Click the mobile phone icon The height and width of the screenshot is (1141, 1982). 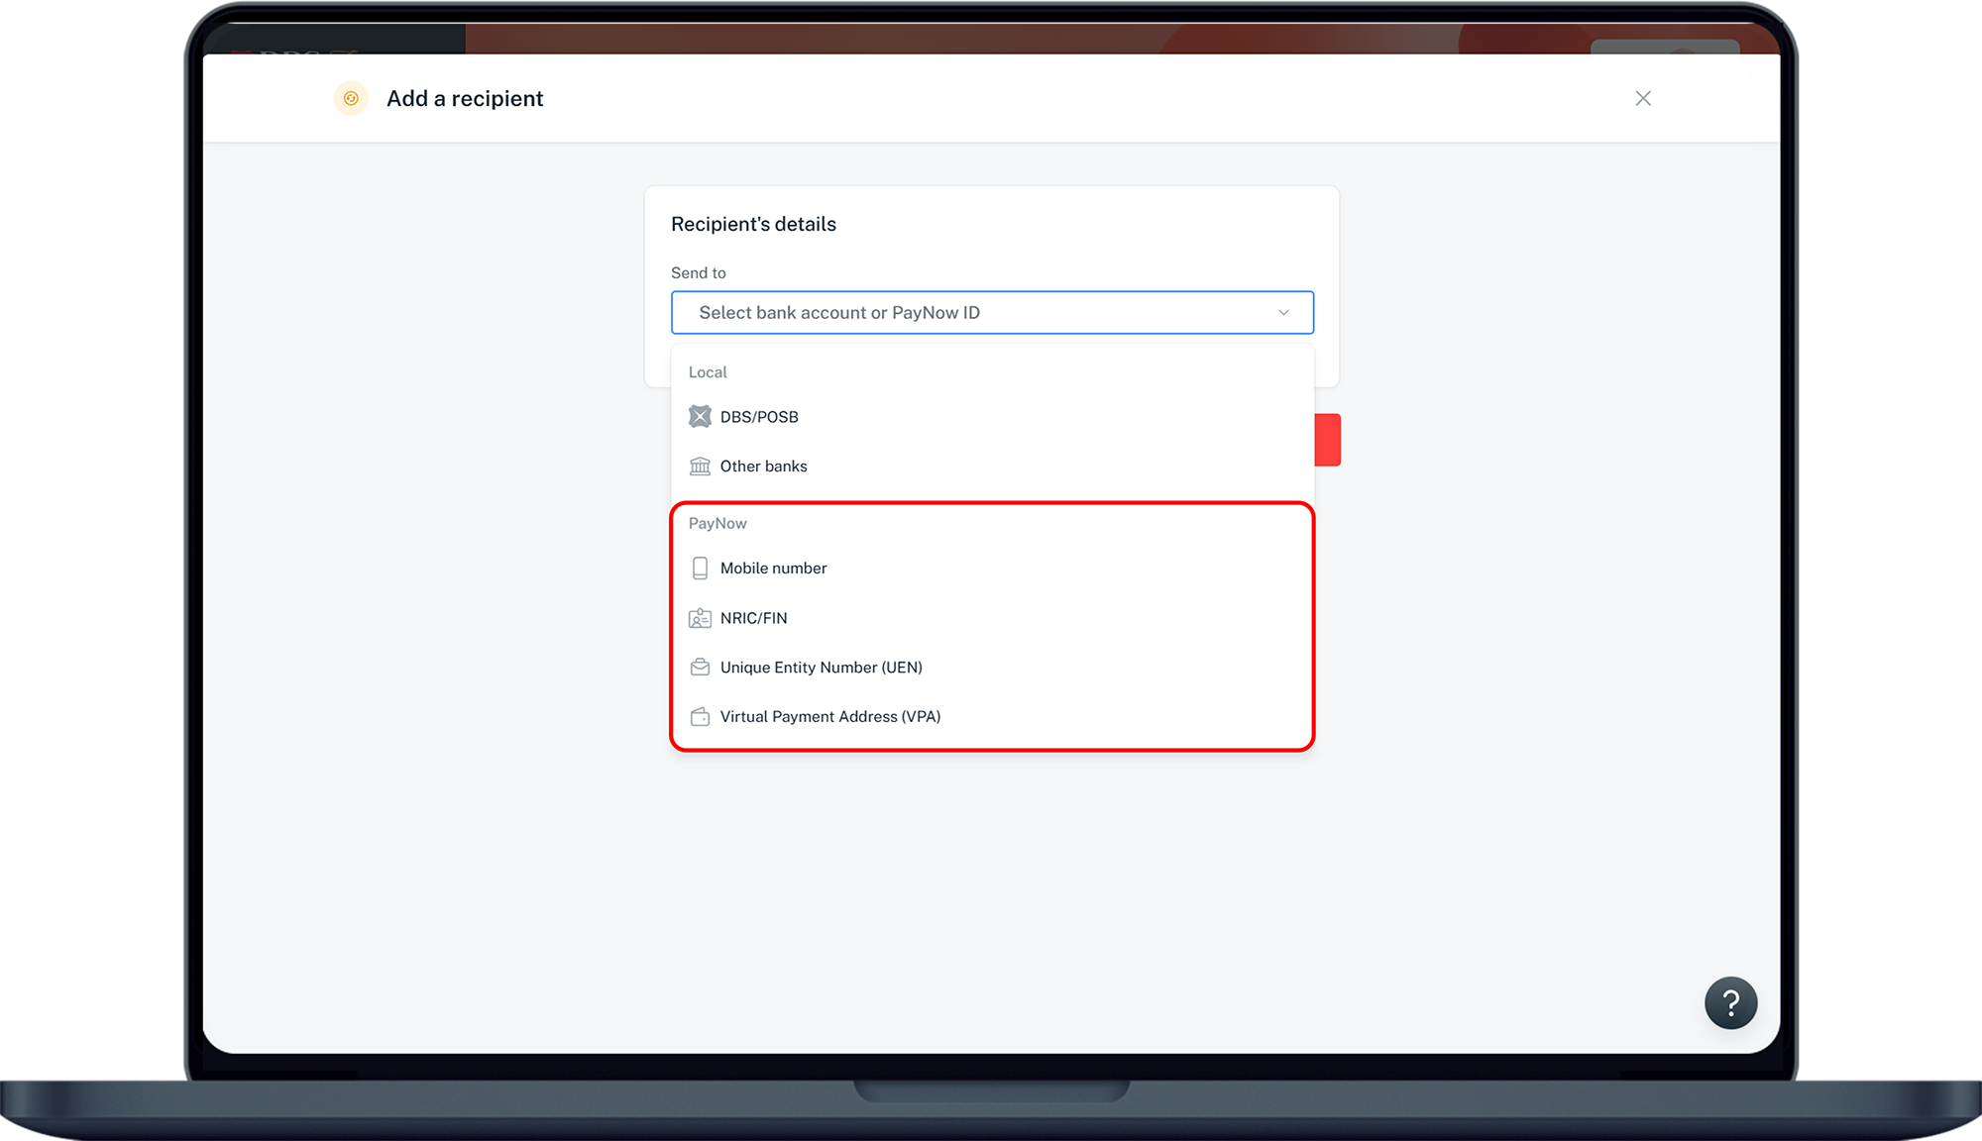click(x=700, y=569)
